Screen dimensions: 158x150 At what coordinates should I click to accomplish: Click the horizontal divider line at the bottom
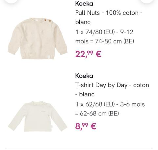click(79, 148)
